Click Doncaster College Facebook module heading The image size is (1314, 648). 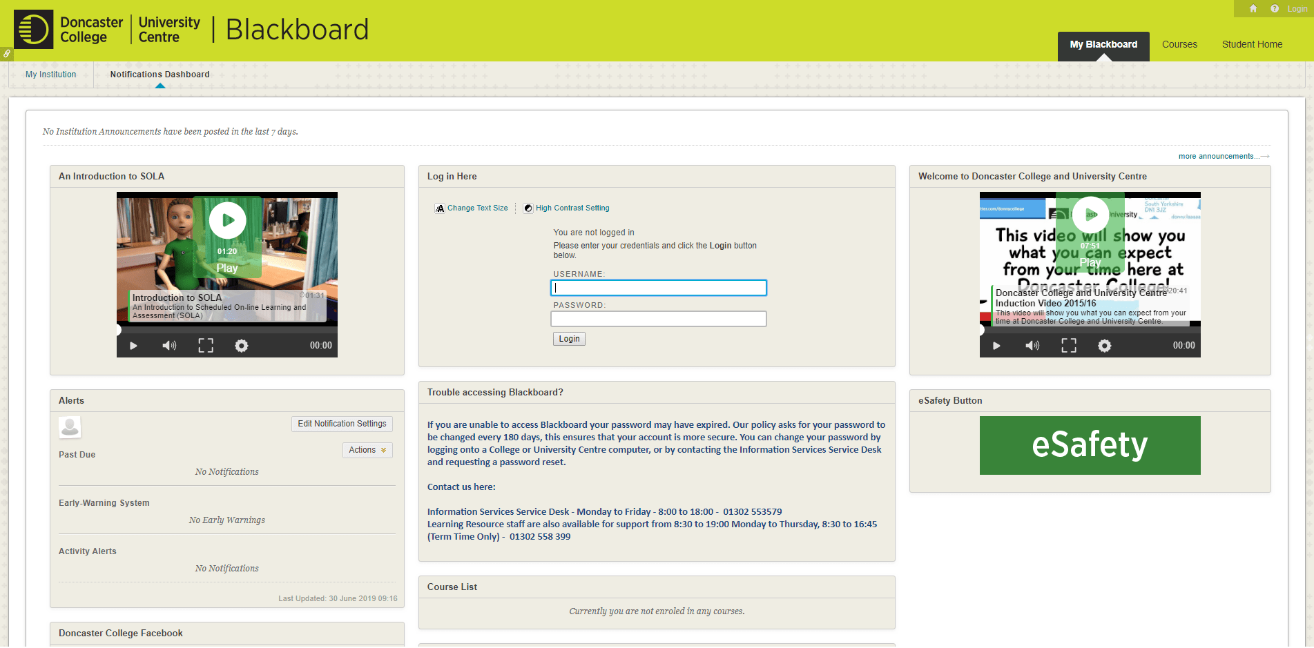[x=121, y=634]
